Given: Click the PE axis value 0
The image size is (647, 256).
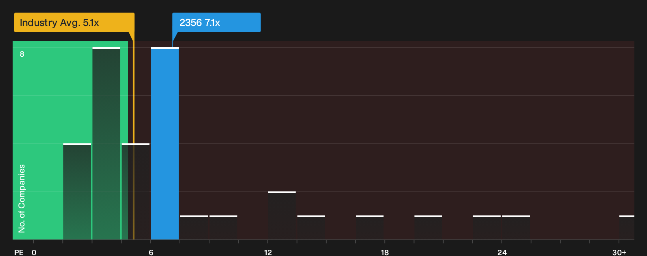Looking at the screenshot, I should pos(34,252).
